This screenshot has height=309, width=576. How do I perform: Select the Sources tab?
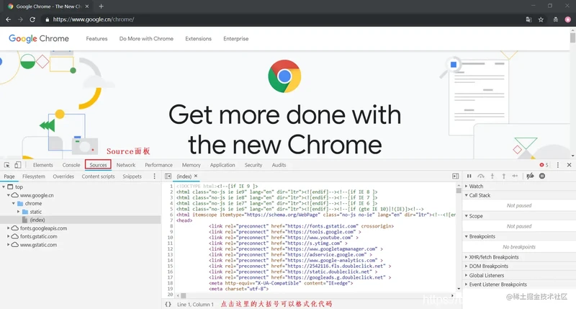pos(98,165)
